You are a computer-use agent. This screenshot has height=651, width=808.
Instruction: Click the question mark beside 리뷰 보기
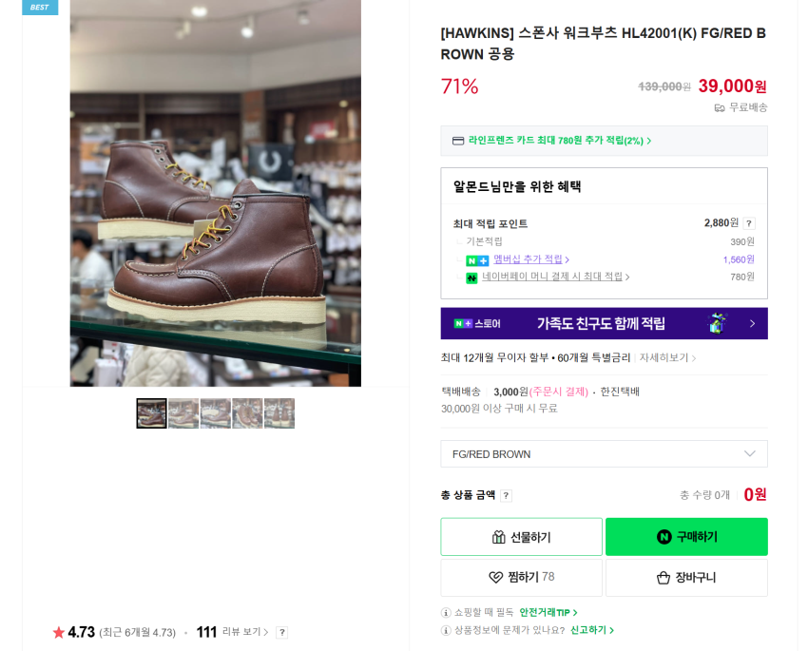tap(281, 632)
